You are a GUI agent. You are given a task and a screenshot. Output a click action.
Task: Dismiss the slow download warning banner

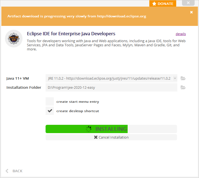[x=191, y=12]
